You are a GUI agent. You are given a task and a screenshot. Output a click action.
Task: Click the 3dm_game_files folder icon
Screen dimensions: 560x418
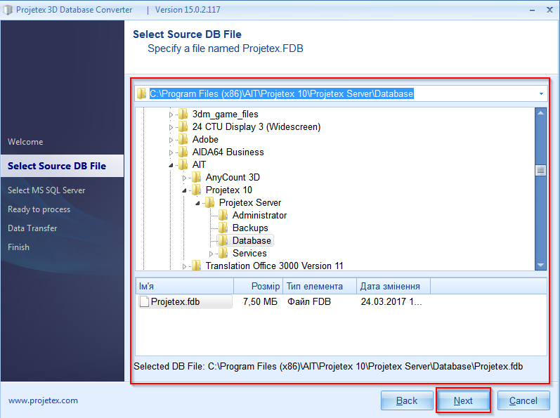[x=183, y=115]
